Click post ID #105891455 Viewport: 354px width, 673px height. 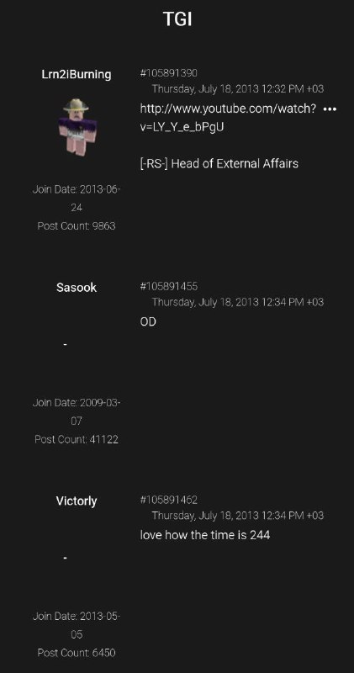click(169, 286)
